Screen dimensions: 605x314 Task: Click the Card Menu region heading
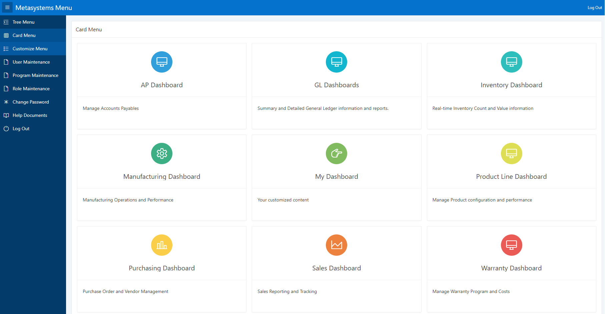click(x=89, y=30)
